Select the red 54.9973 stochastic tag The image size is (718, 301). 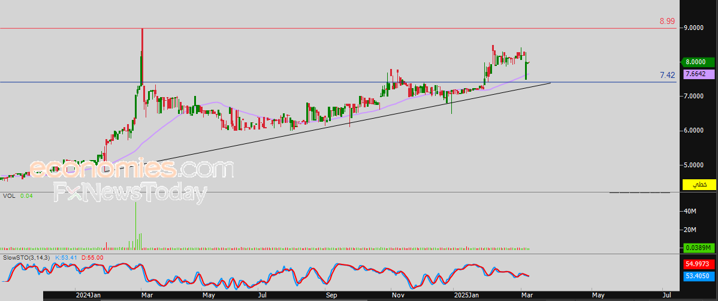point(699,264)
